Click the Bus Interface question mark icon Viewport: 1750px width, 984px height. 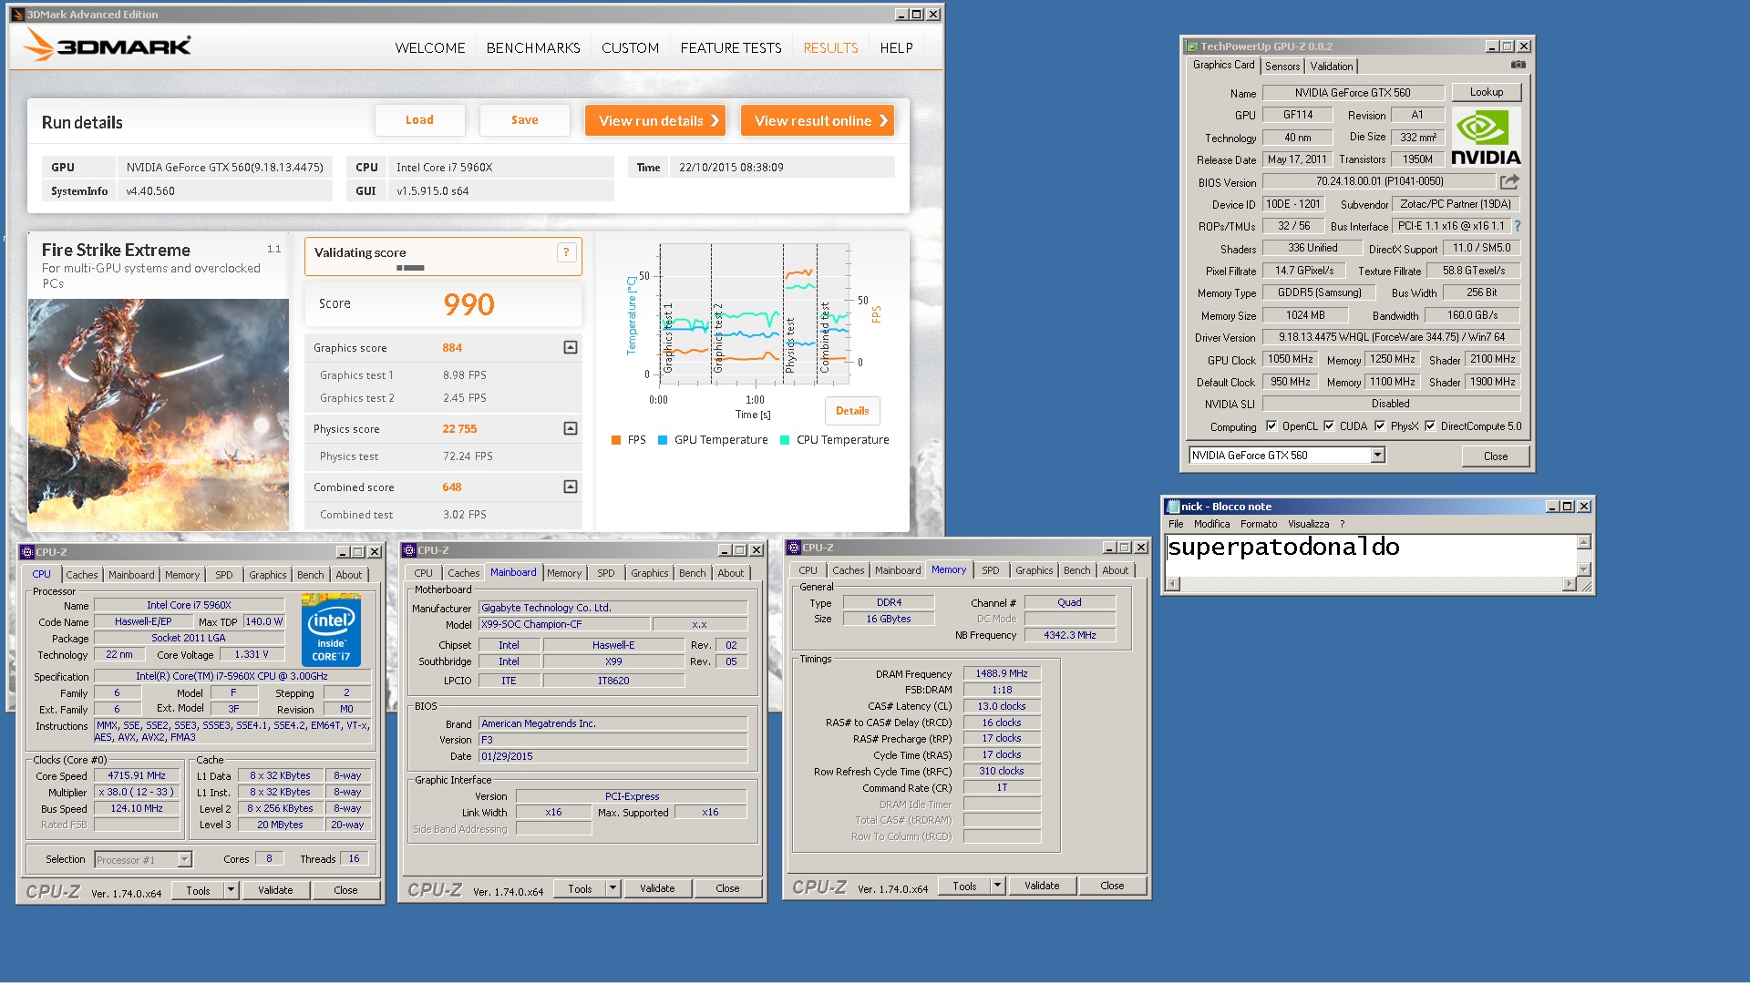[x=1518, y=226]
